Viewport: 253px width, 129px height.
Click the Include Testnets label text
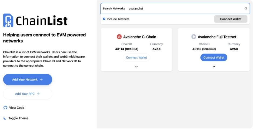118,19
